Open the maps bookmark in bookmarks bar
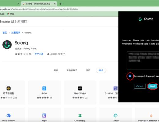 tap(10, 14)
